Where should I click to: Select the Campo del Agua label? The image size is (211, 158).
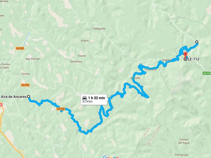tap(184, 141)
